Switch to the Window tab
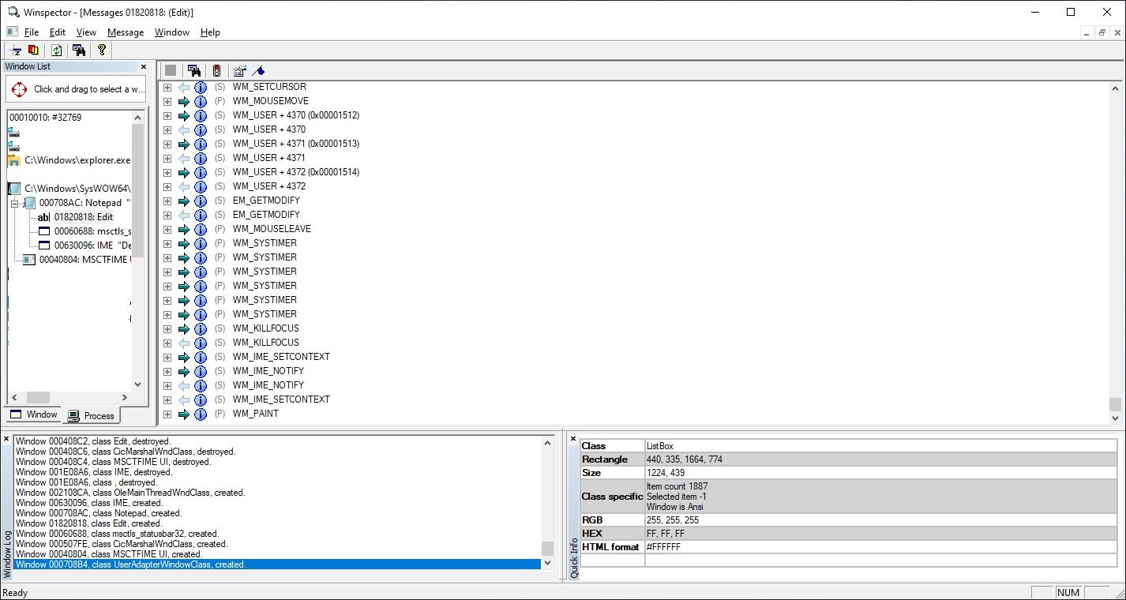Viewport: 1126px width, 600px height. pos(34,414)
